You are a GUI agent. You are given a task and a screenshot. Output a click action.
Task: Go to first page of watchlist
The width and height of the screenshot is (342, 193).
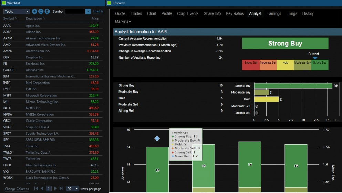point(36,189)
